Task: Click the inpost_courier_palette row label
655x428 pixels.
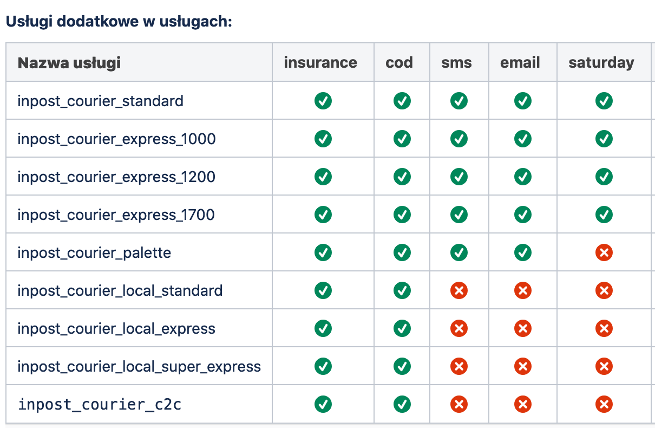Action: click(x=94, y=253)
